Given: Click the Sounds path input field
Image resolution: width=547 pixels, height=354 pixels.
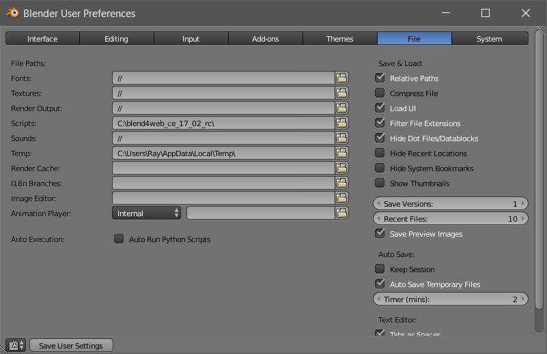Looking at the screenshot, I should (x=223, y=138).
